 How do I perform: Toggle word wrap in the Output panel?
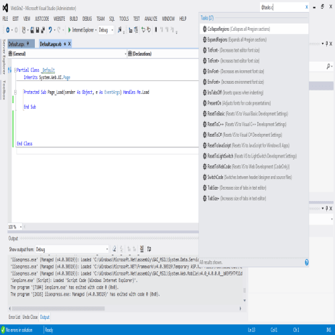[x=149, y=249]
